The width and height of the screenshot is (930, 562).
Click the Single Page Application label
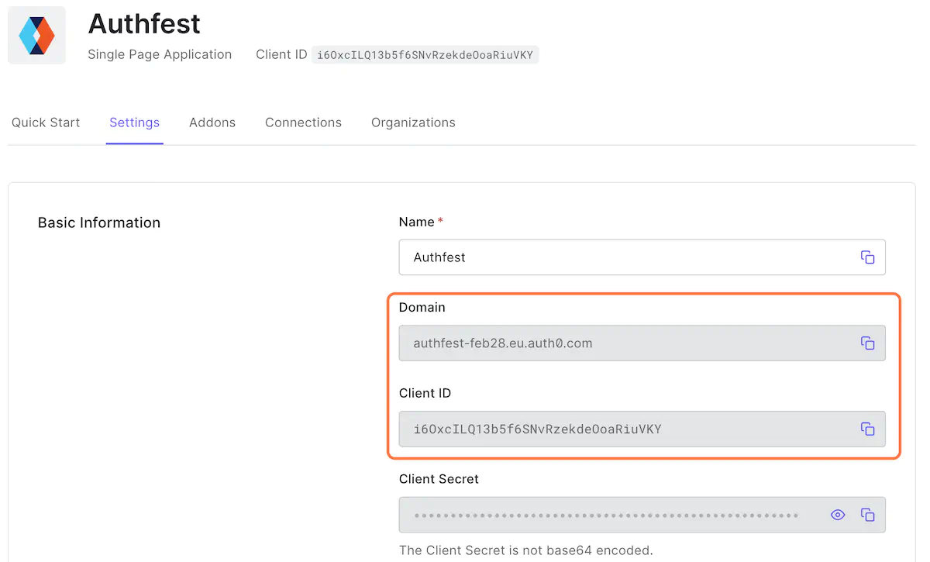(160, 54)
